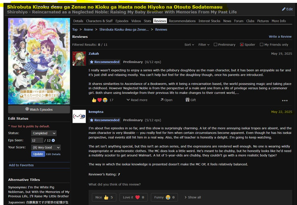Open the Sort dropdown

point(189,45)
